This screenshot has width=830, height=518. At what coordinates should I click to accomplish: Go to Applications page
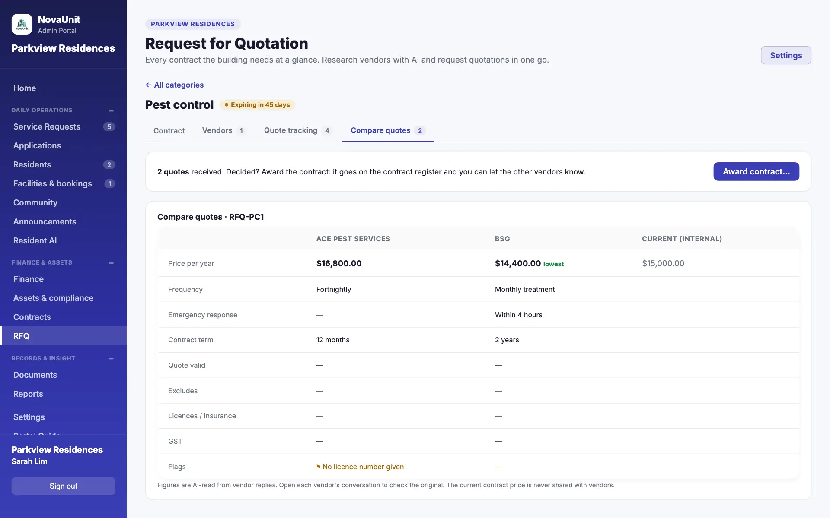coord(64,145)
